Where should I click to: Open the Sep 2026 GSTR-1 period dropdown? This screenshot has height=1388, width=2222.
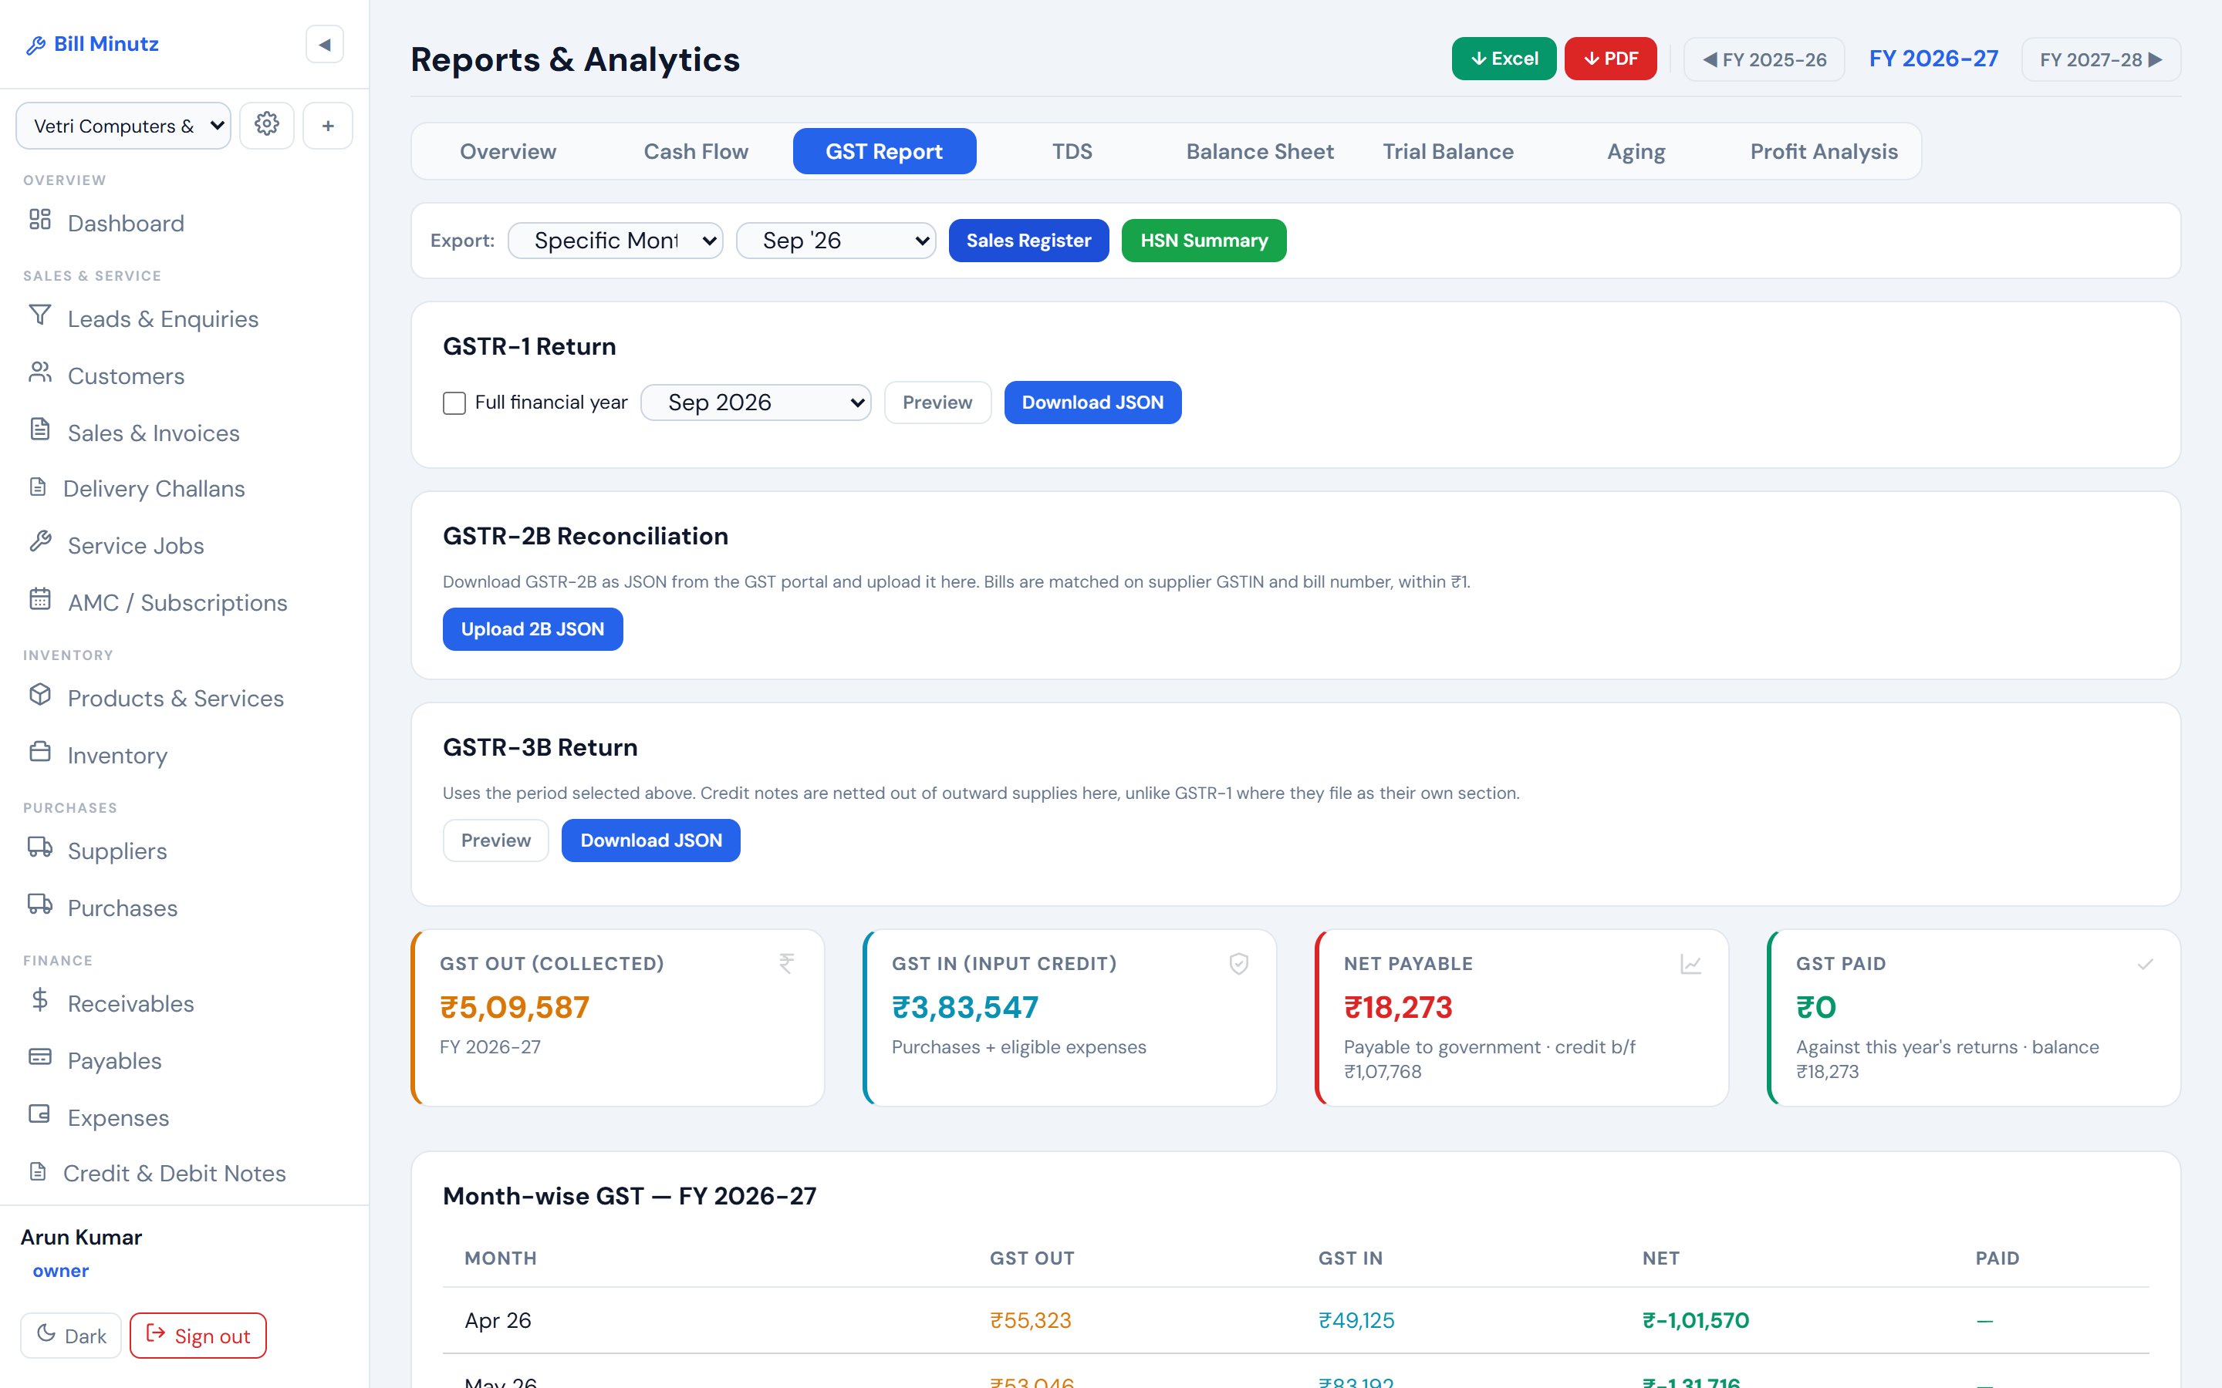pyautogui.click(x=755, y=402)
